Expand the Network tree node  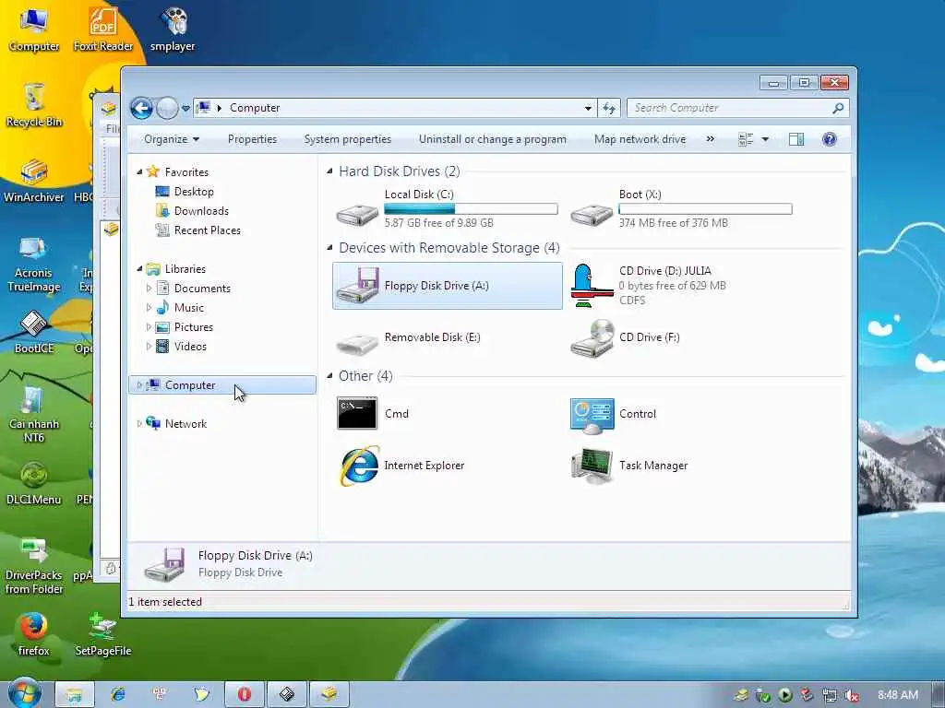pyautogui.click(x=139, y=424)
